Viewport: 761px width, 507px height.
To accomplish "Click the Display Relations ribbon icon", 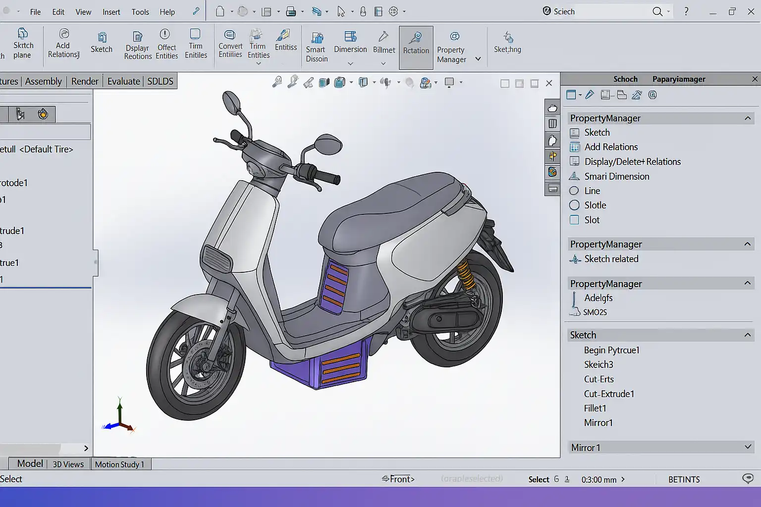I will [x=137, y=37].
